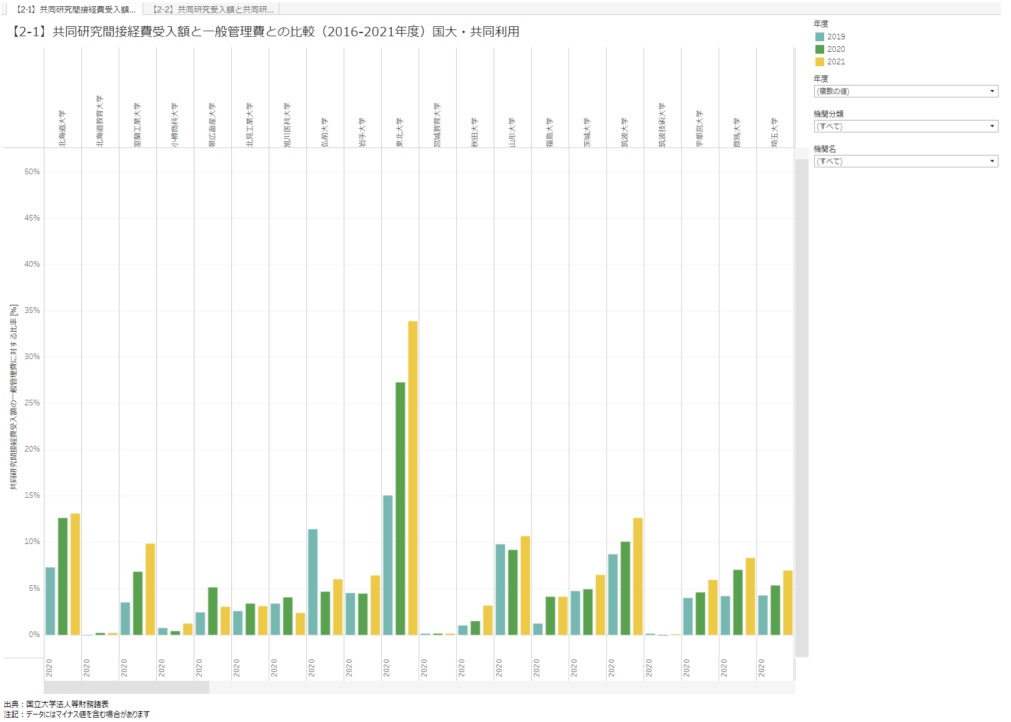Viewport: 1011px width, 722px height.
Task: Click the 山形大学 column header
Action: [512, 132]
